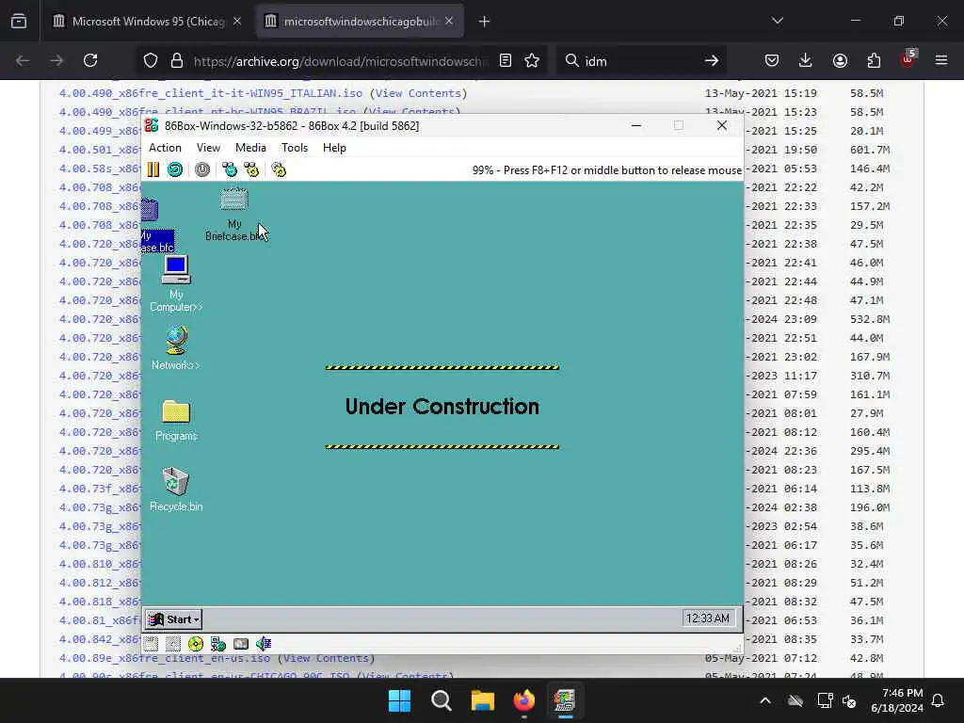Viewport: 964px width, 723px height.
Task: Reload the archive.org page
Action: (90, 60)
